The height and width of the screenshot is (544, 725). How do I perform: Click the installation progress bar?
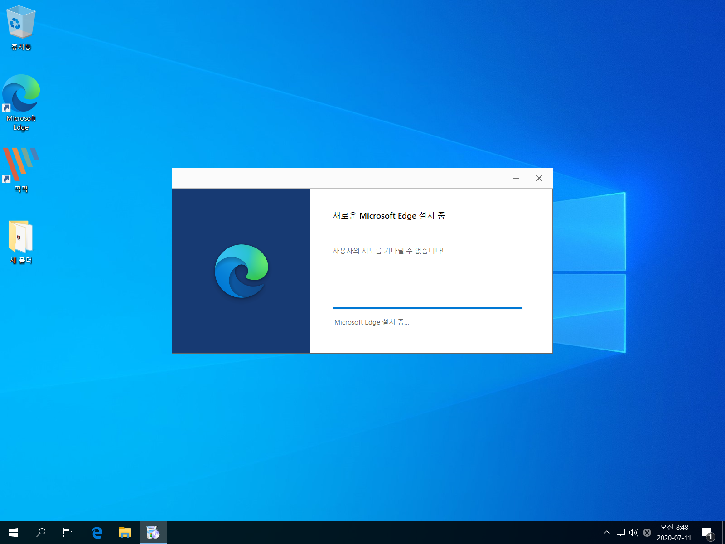[427, 308]
